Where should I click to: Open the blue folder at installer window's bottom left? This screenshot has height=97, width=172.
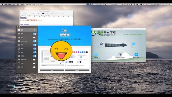click(x=96, y=55)
